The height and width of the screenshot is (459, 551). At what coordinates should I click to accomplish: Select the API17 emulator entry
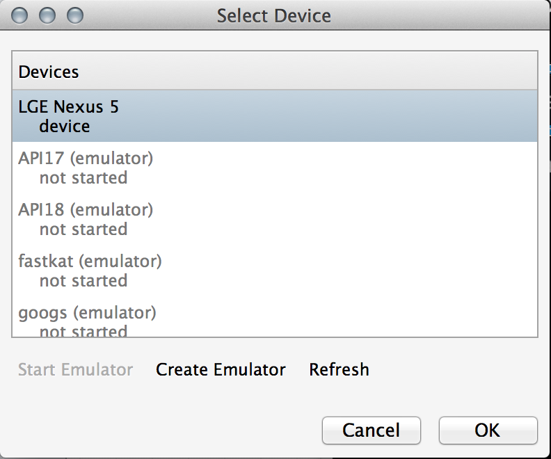86,159
